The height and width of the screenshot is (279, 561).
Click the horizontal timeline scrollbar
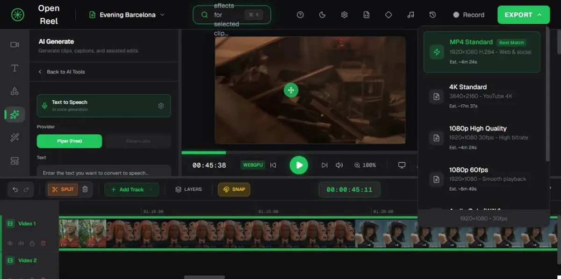coord(204,277)
